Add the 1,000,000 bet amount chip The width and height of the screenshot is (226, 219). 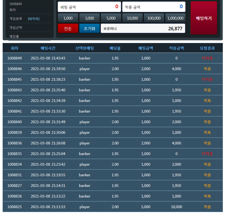(x=175, y=18)
